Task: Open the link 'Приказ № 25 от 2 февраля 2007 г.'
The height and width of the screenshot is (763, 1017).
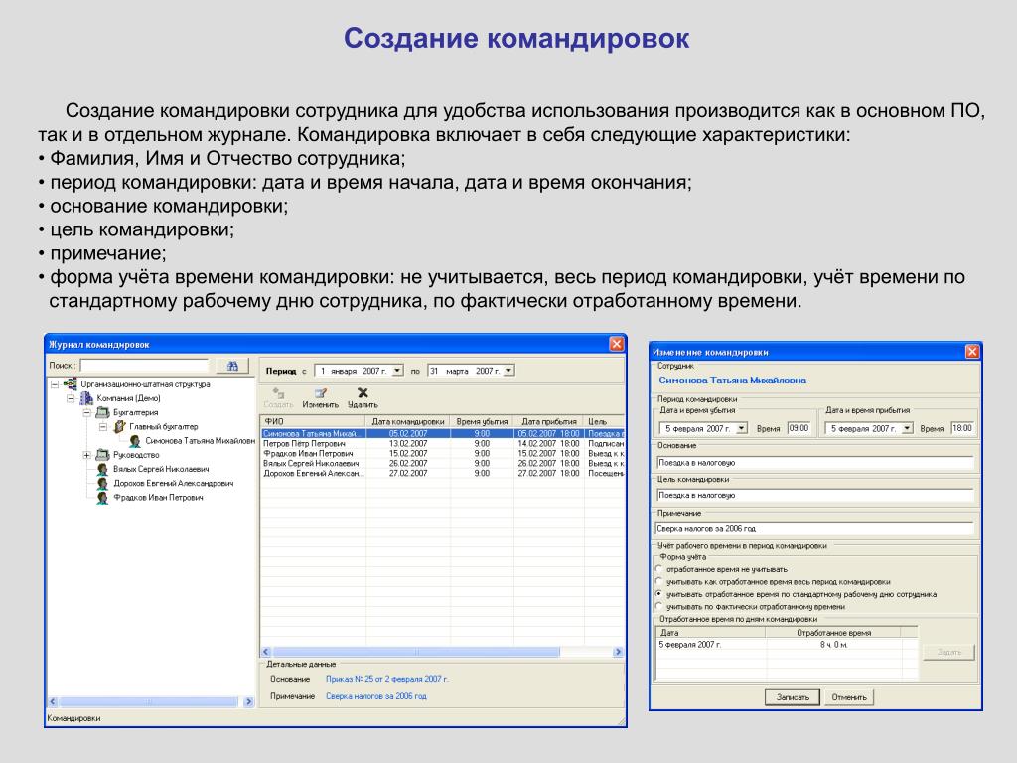Action: tap(387, 679)
